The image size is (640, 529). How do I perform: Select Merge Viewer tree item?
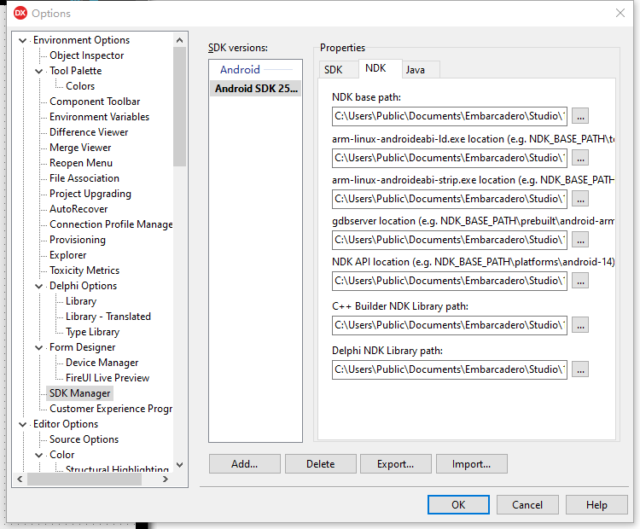click(x=80, y=148)
